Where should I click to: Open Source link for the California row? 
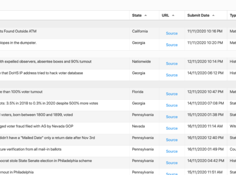(x=172, y=34)
